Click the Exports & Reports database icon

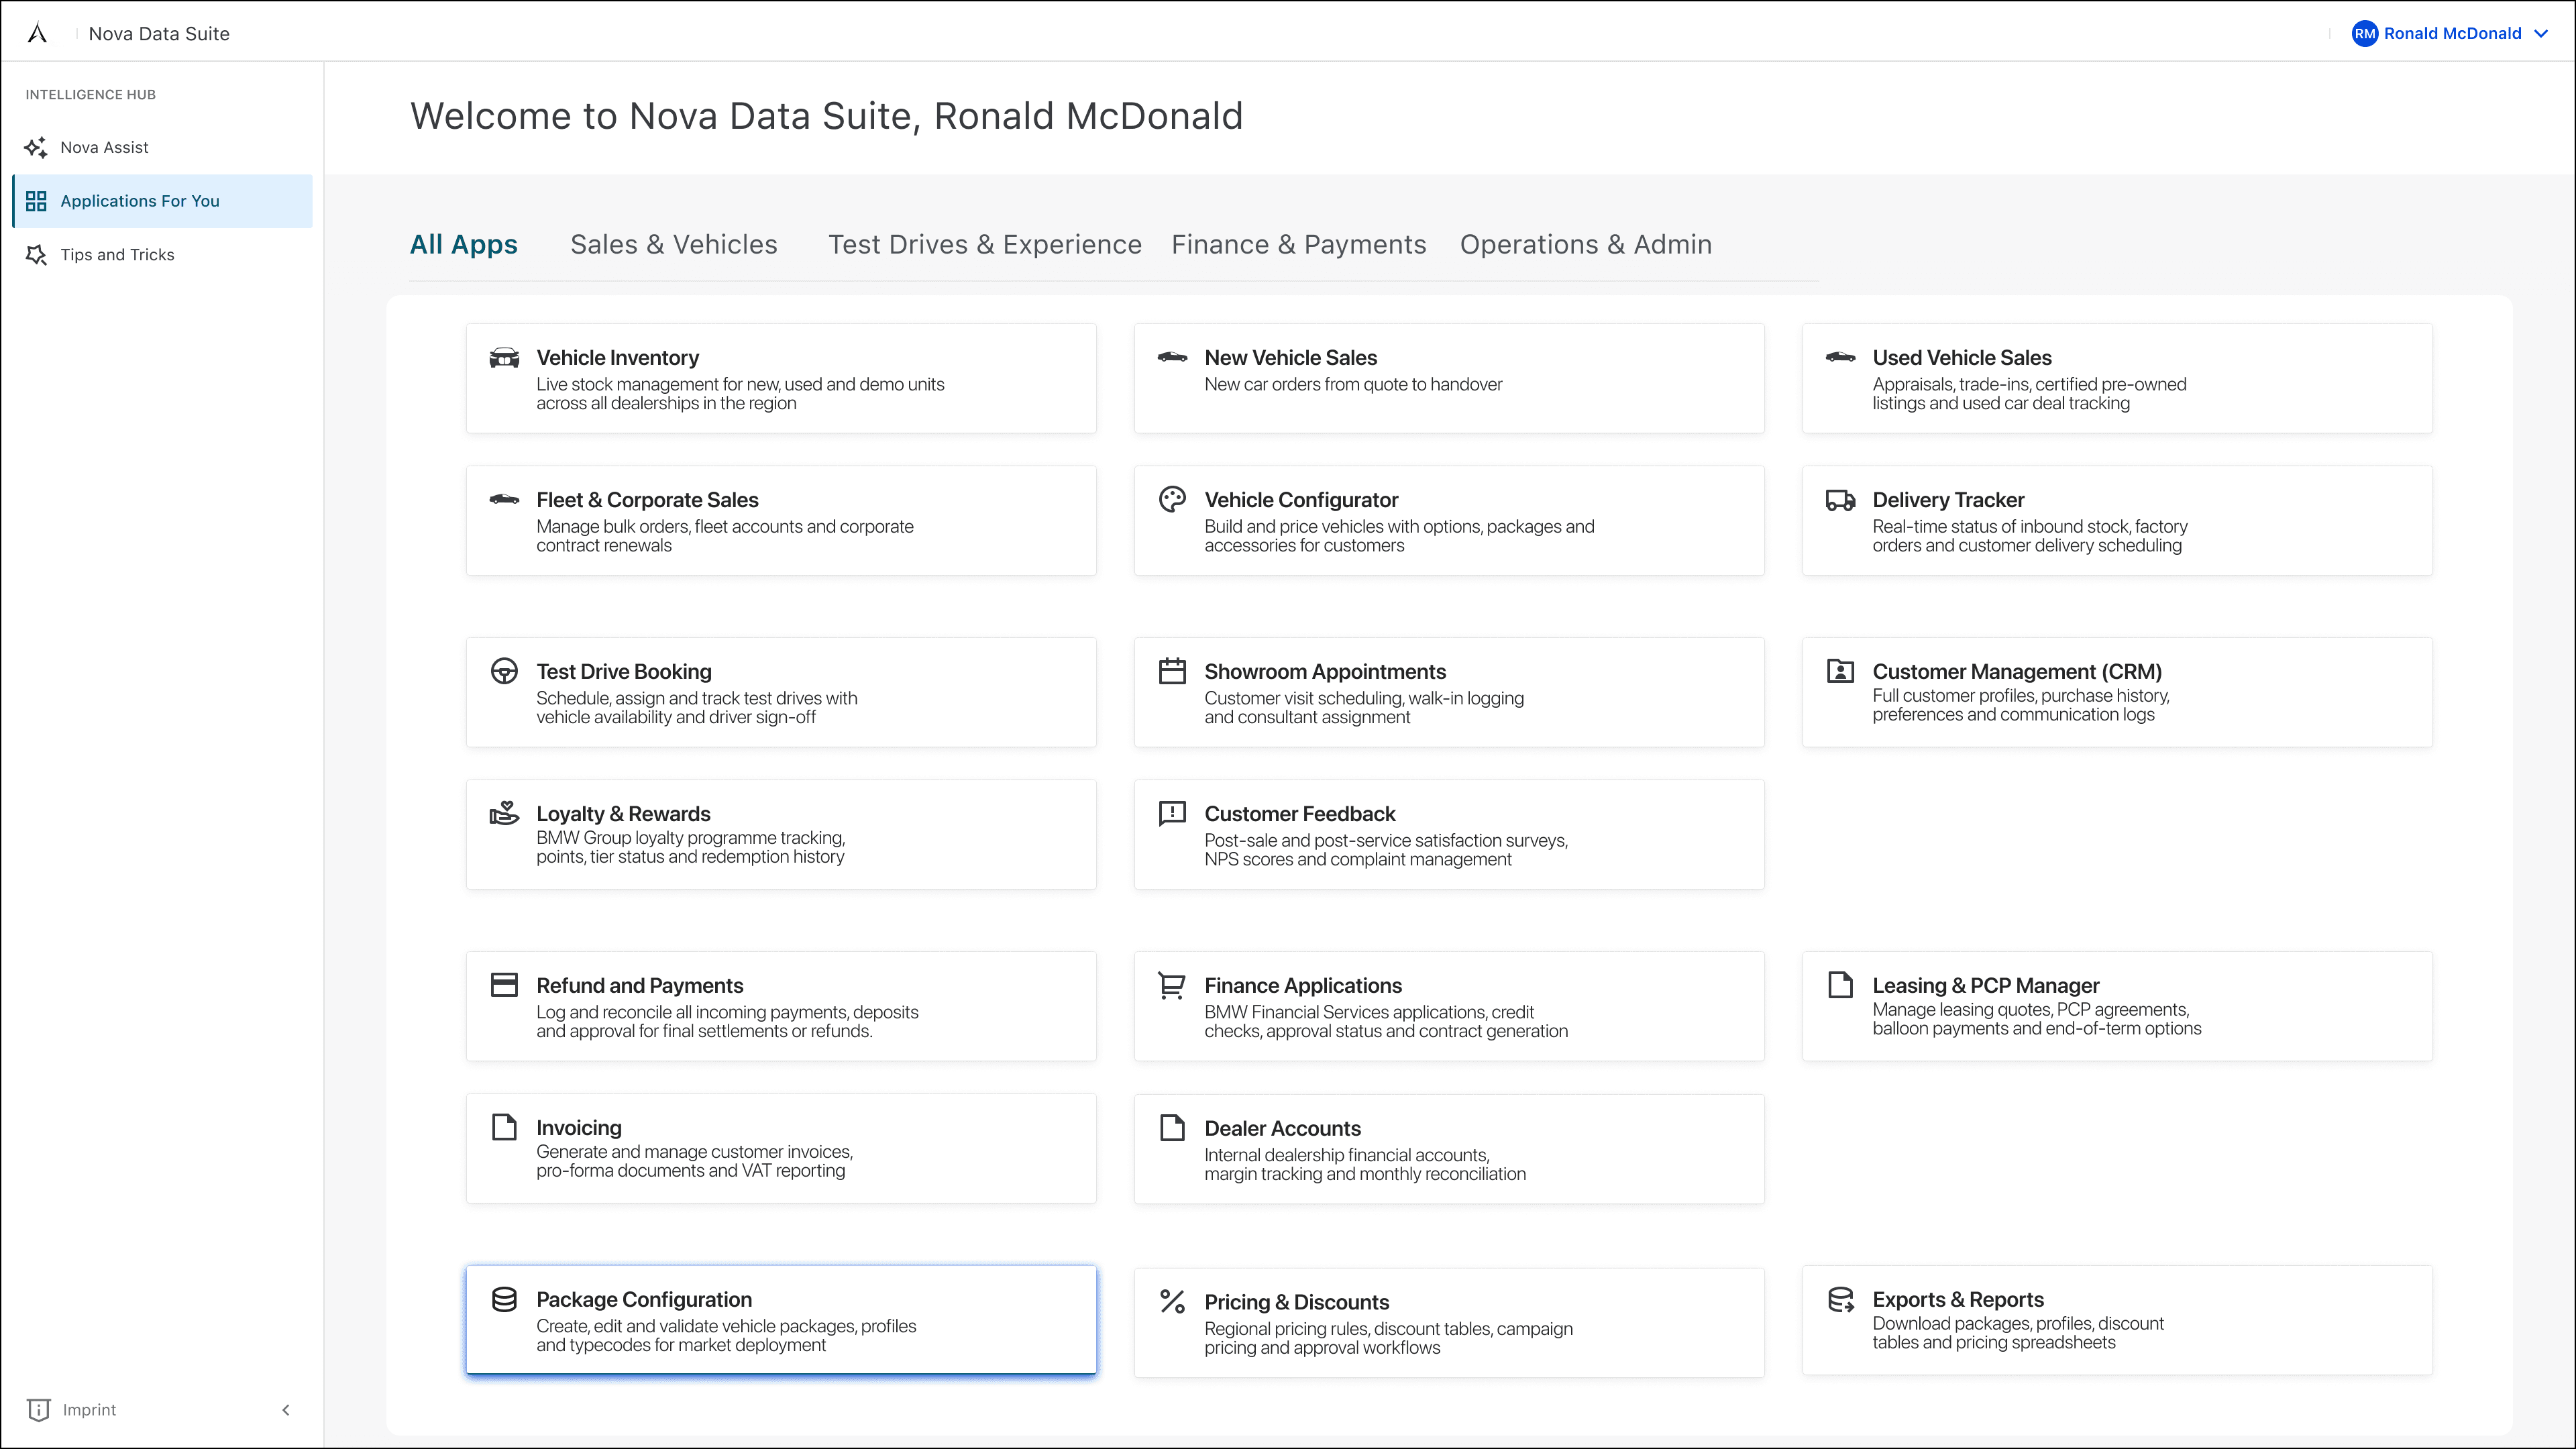pos(1840,1299)
